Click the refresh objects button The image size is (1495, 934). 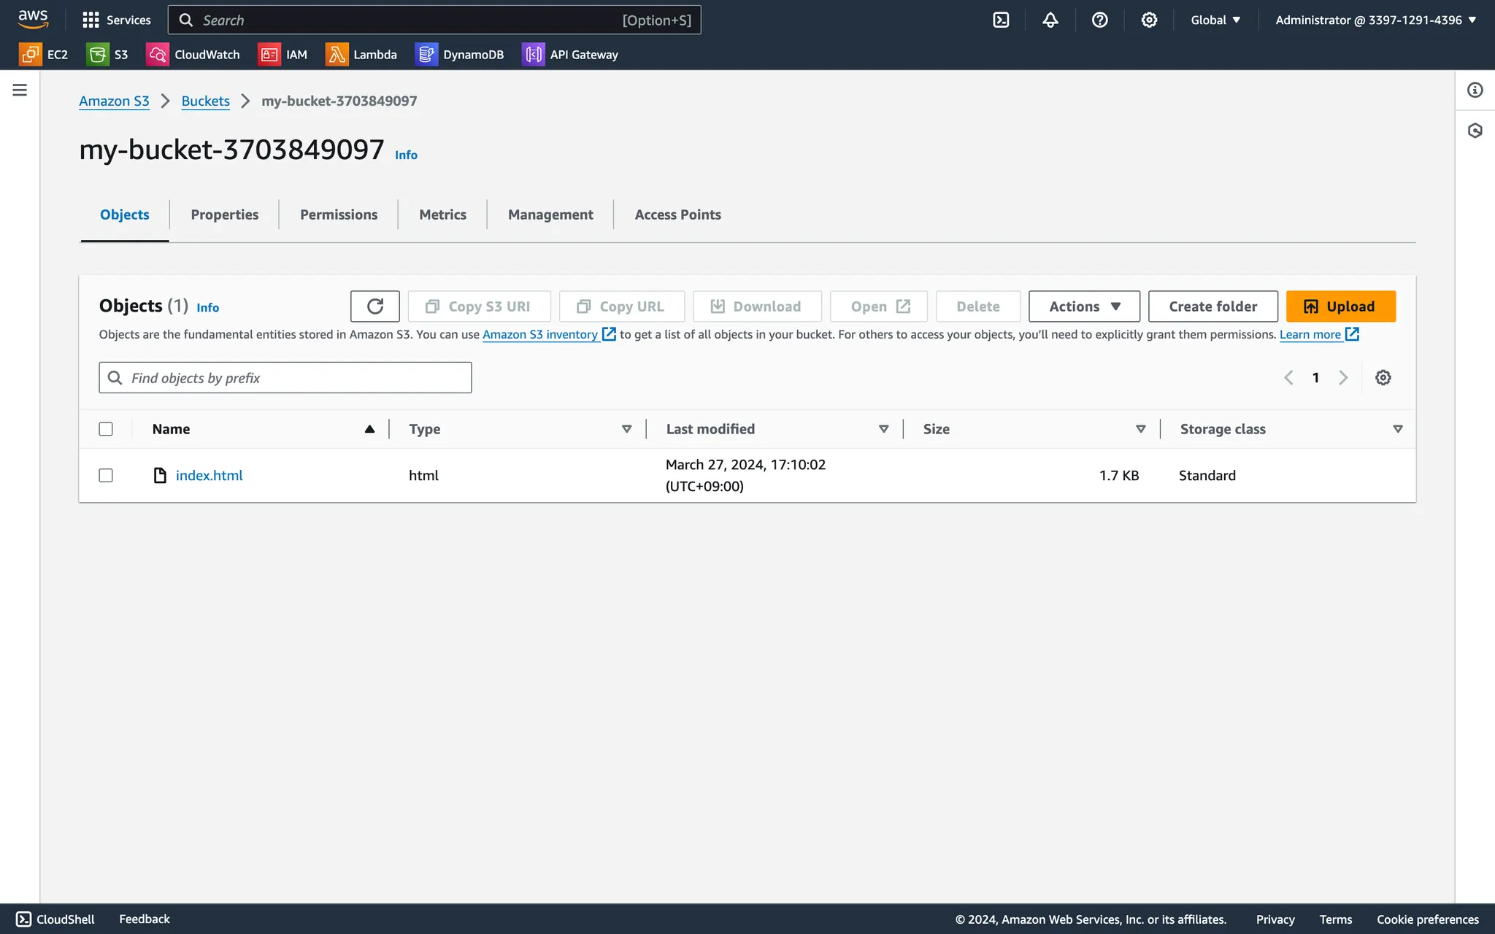(x=374, y=306)
